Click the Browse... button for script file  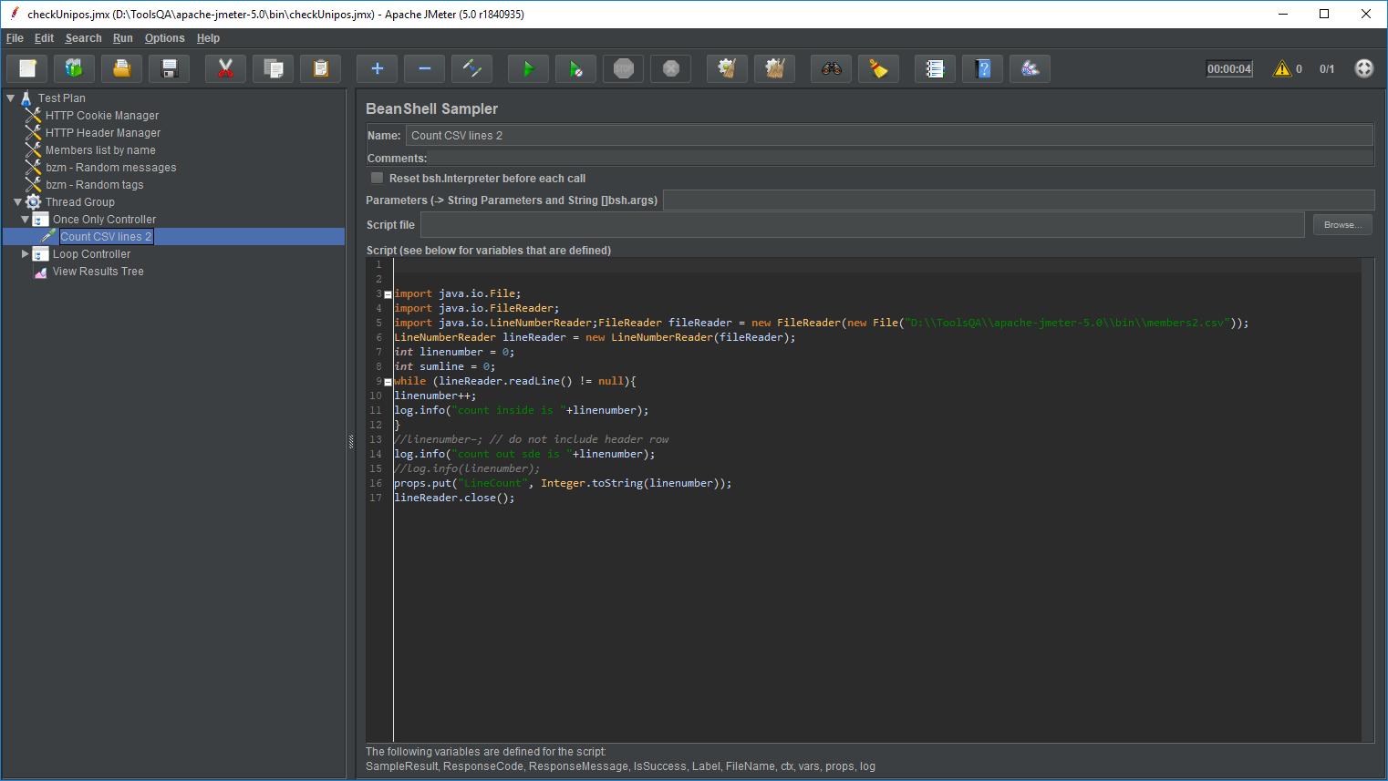(x=1341, y=225)
